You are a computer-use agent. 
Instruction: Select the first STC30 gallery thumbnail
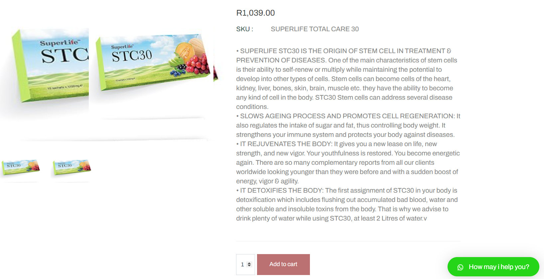(x=21, y=167)
